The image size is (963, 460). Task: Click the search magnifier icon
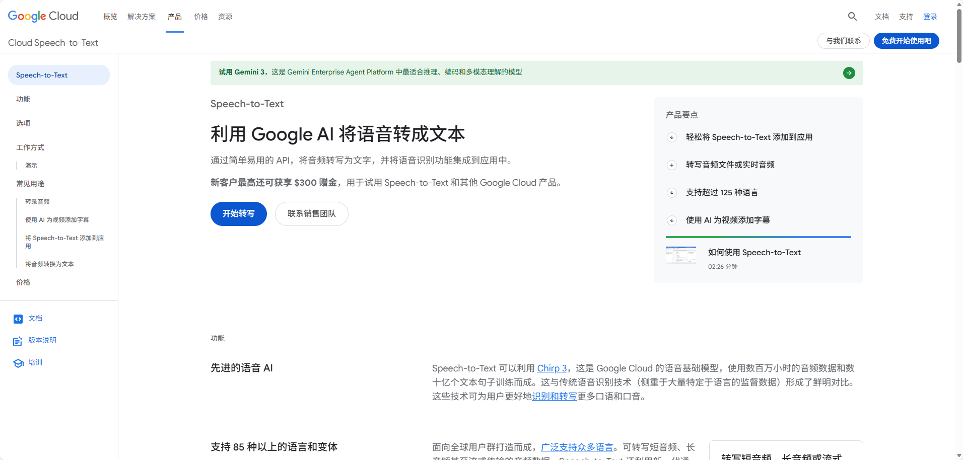pos(852,17)
